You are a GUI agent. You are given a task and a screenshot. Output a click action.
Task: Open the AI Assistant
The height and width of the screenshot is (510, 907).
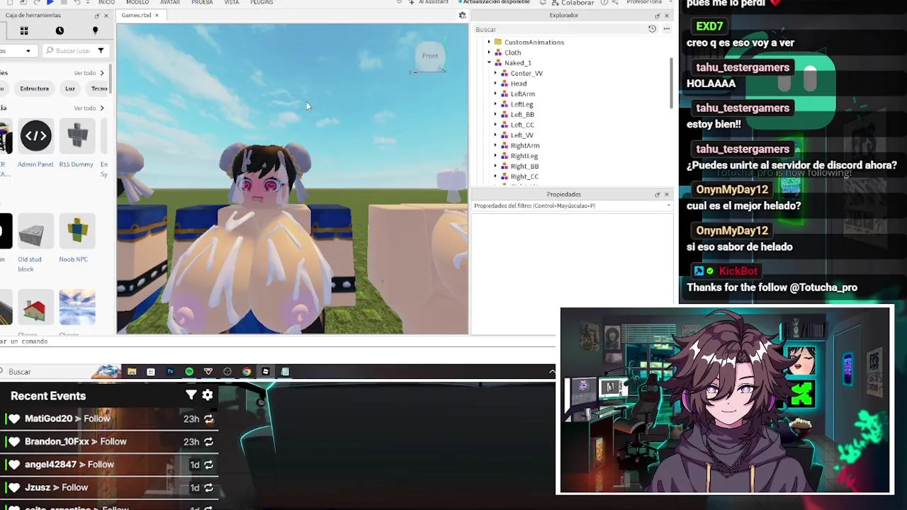tap(429, 2)
